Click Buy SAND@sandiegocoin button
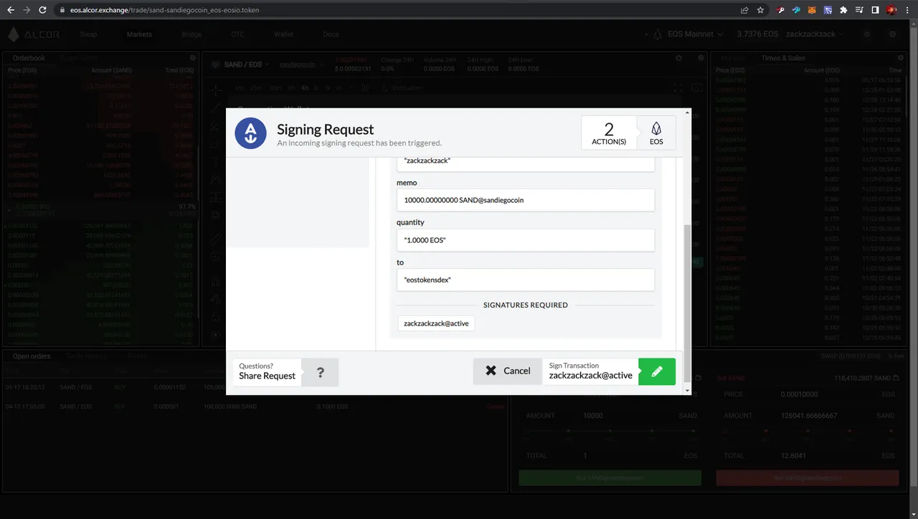The image size is (918, 519). (610, 477)
